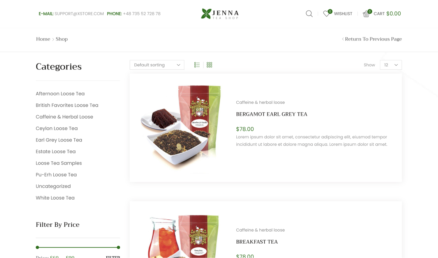This screenshot has width=438, height=258.
Task: Open Bergamot Earl Grey Tea product title
Action: pos(271,114)
